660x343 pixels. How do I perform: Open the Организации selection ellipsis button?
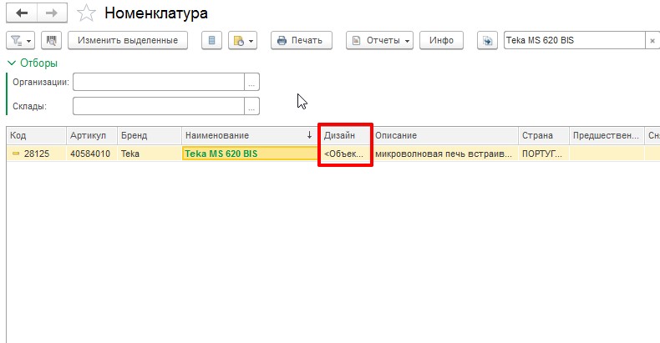coord(251,82)
